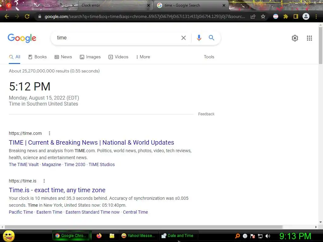Viewport: 323px width, 242px height.
Task: Click the Google logo
Action: coord(22,38)
